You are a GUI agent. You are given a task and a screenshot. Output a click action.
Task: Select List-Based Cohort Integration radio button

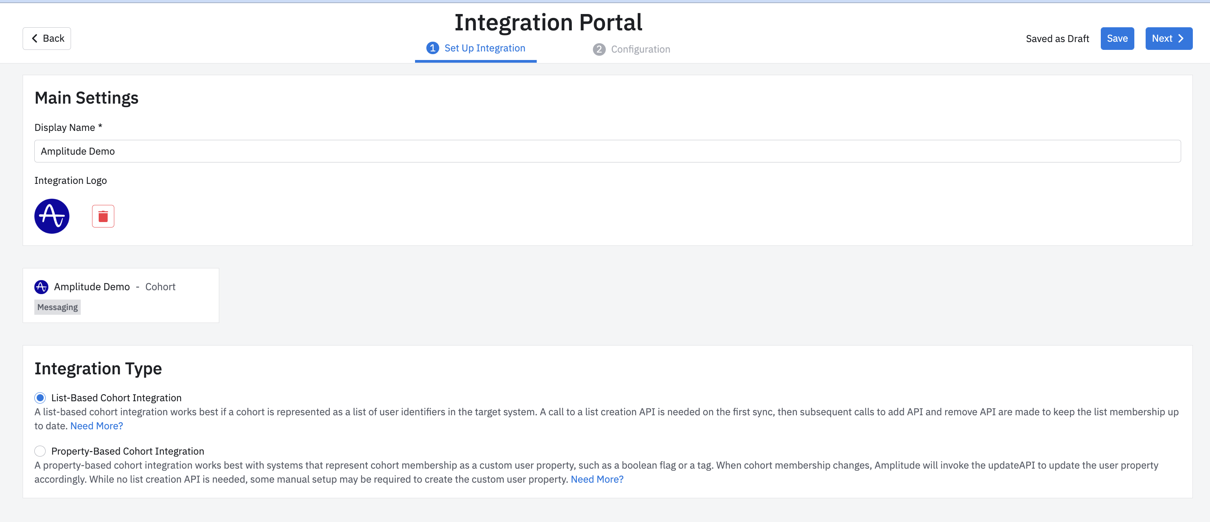pyautogui.click(x=40, y=398)
